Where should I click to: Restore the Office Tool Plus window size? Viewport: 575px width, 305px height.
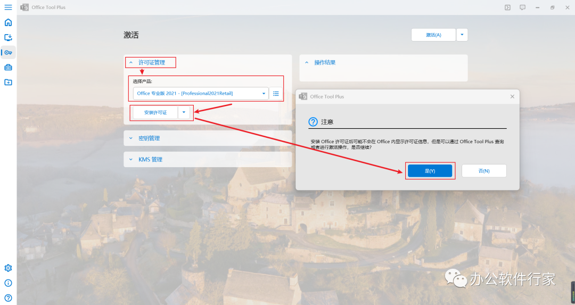(553, 7)
